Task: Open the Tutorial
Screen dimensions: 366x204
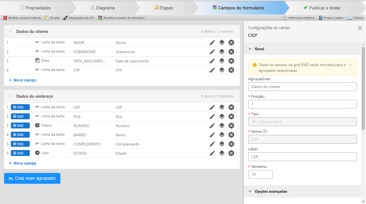Action: [355, 18]
